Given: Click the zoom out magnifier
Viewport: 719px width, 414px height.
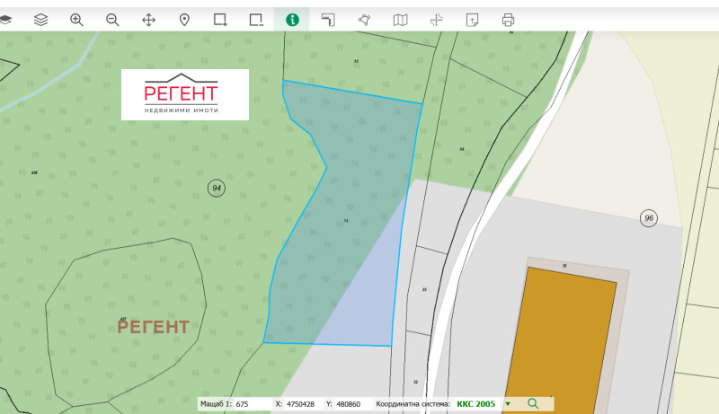Looking at the screenshot, I should [112, 19].
